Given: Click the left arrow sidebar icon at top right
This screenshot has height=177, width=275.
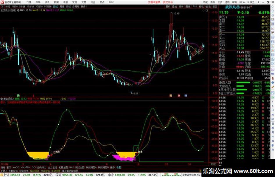Looking at the screenshot, I should [x=273, y=7].
